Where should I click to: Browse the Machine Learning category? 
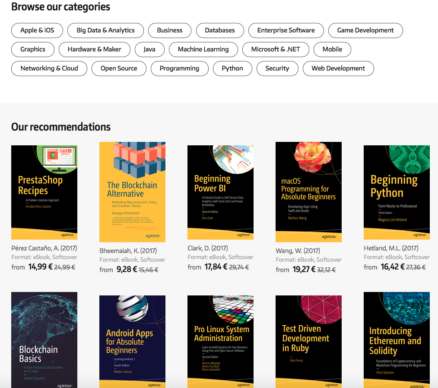click(203, 49)
